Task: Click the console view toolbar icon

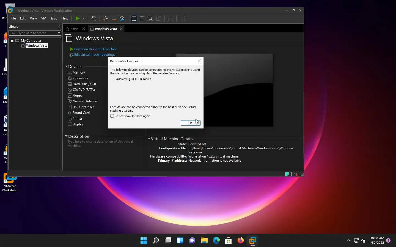Action: tap(170, 18)
